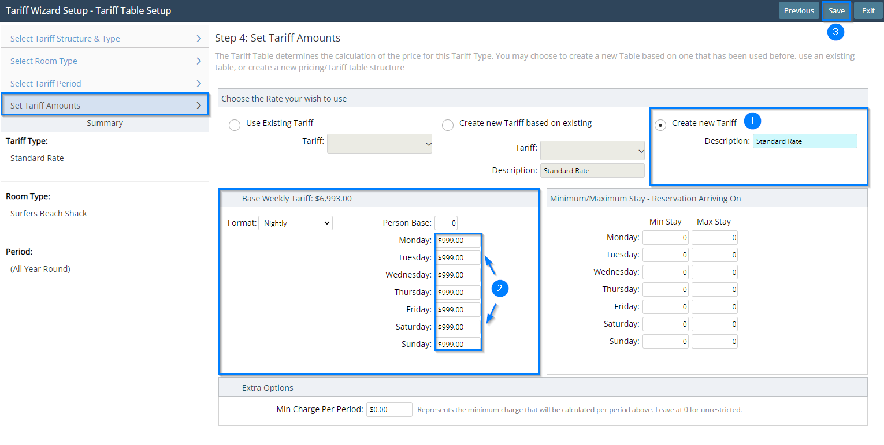Click the Sunday Max Stay field
Viewport: 884px width, 445px height.
point(714,342)
